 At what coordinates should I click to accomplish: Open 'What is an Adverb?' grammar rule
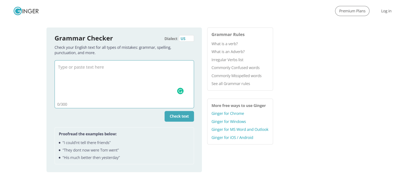pos(228,52)
